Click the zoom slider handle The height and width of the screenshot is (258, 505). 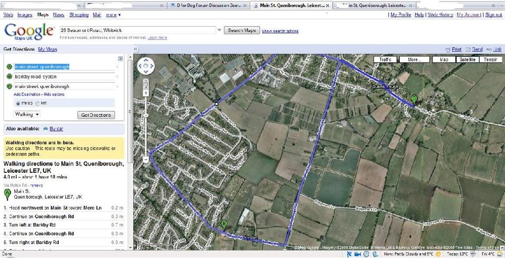[x=146, y=115]
